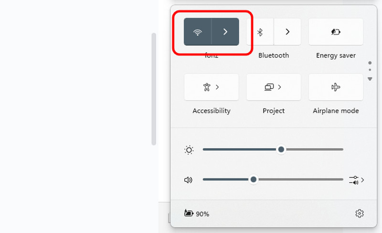Open all settings gear icon

tap(360, 213)
